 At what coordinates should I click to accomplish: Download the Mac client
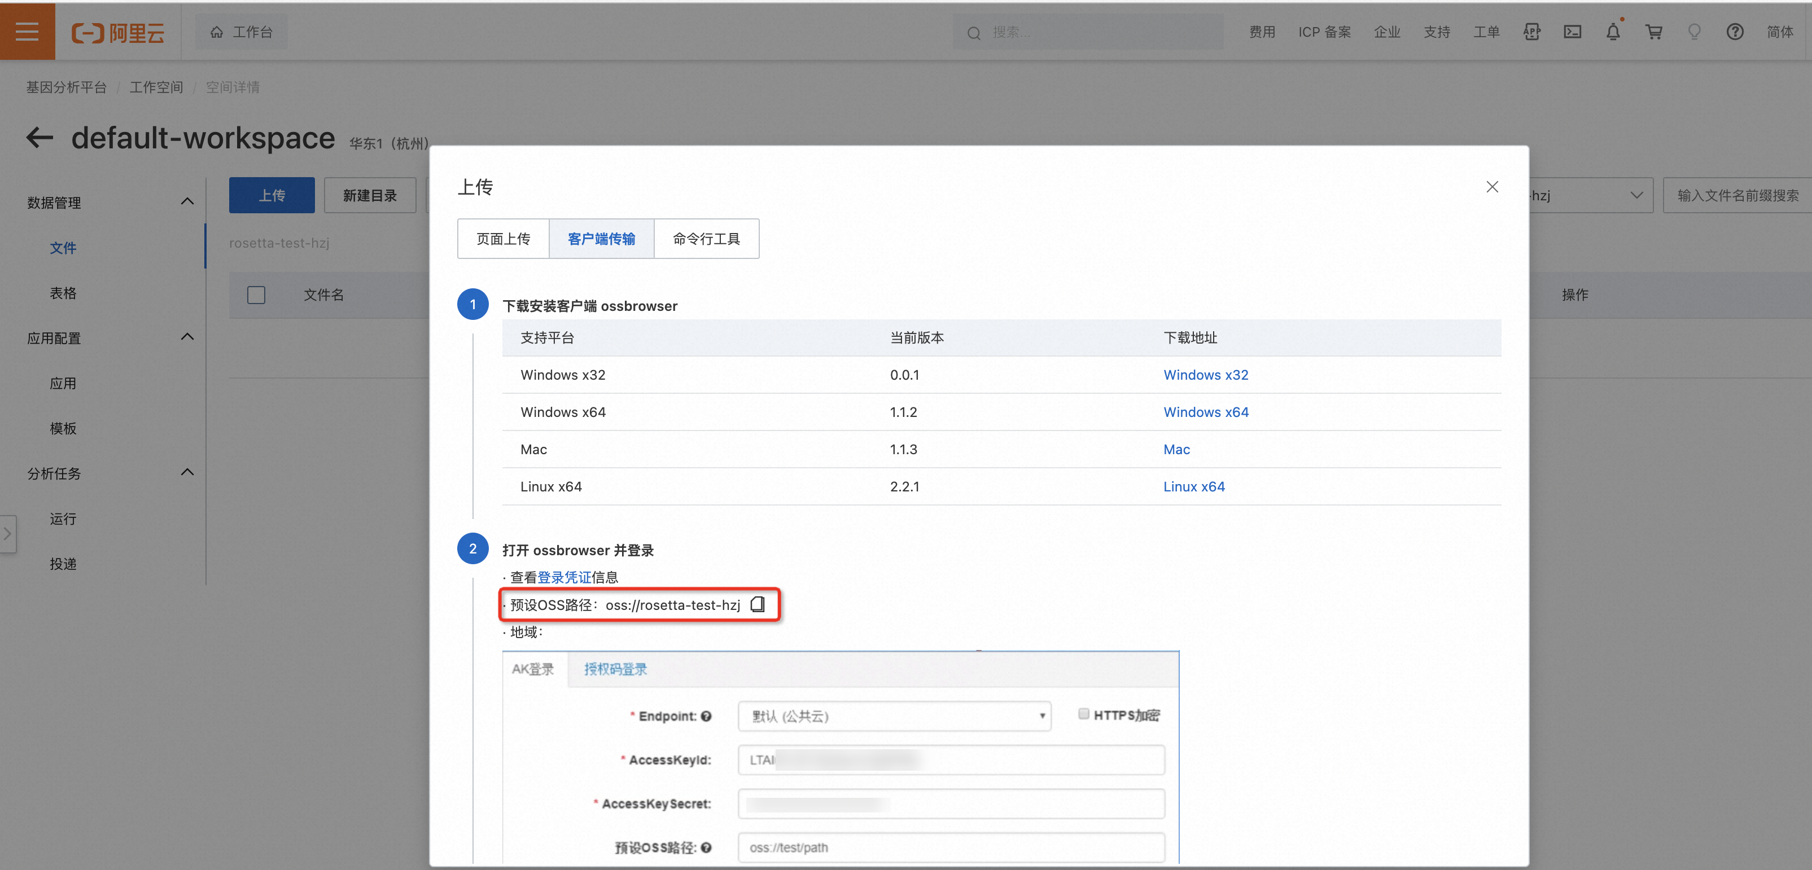coord(1176,449)
